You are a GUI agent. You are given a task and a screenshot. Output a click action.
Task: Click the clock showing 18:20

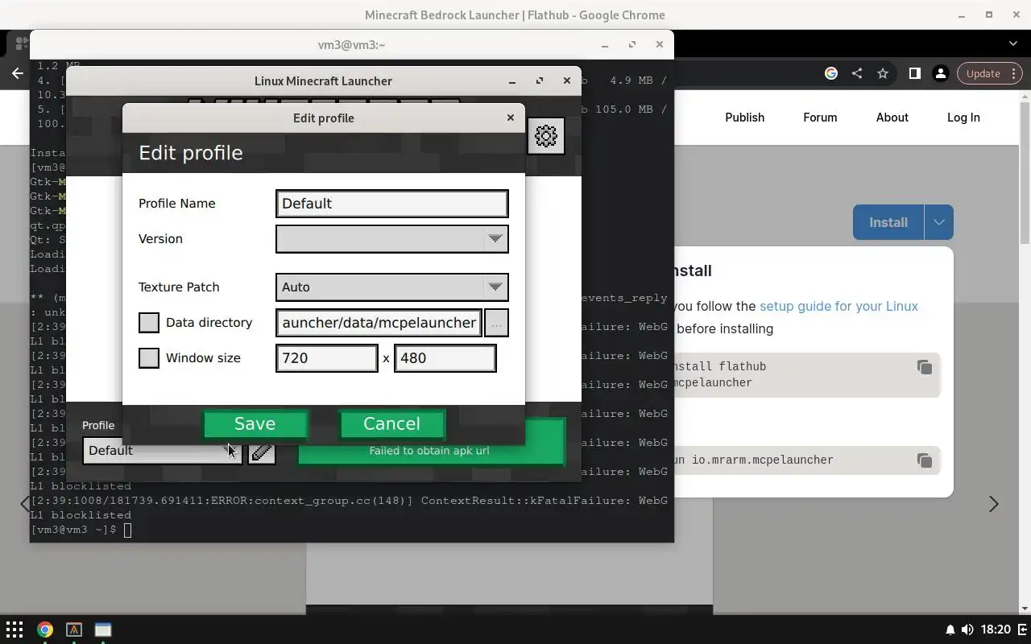pyautogui.click(x=996, y=630)
